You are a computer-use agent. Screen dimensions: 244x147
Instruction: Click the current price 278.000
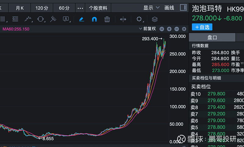(x=204, y=18)
